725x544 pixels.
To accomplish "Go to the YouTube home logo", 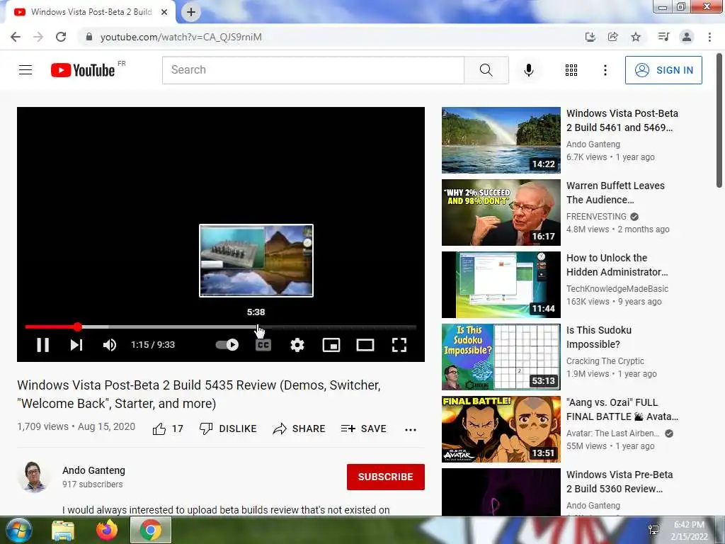I will 84,70.
